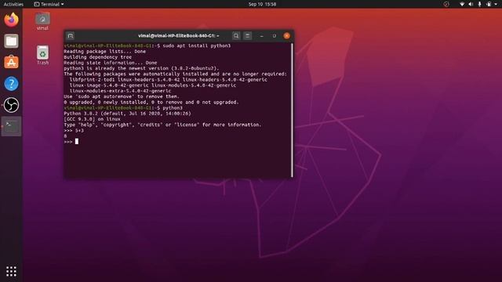
Task: Click the '>>> 5+3' line
Action: point(74,131)
